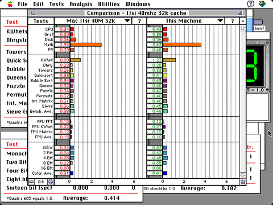Click the Comparison window title bar text
273x205 pixels.
(x=136, y=13)
